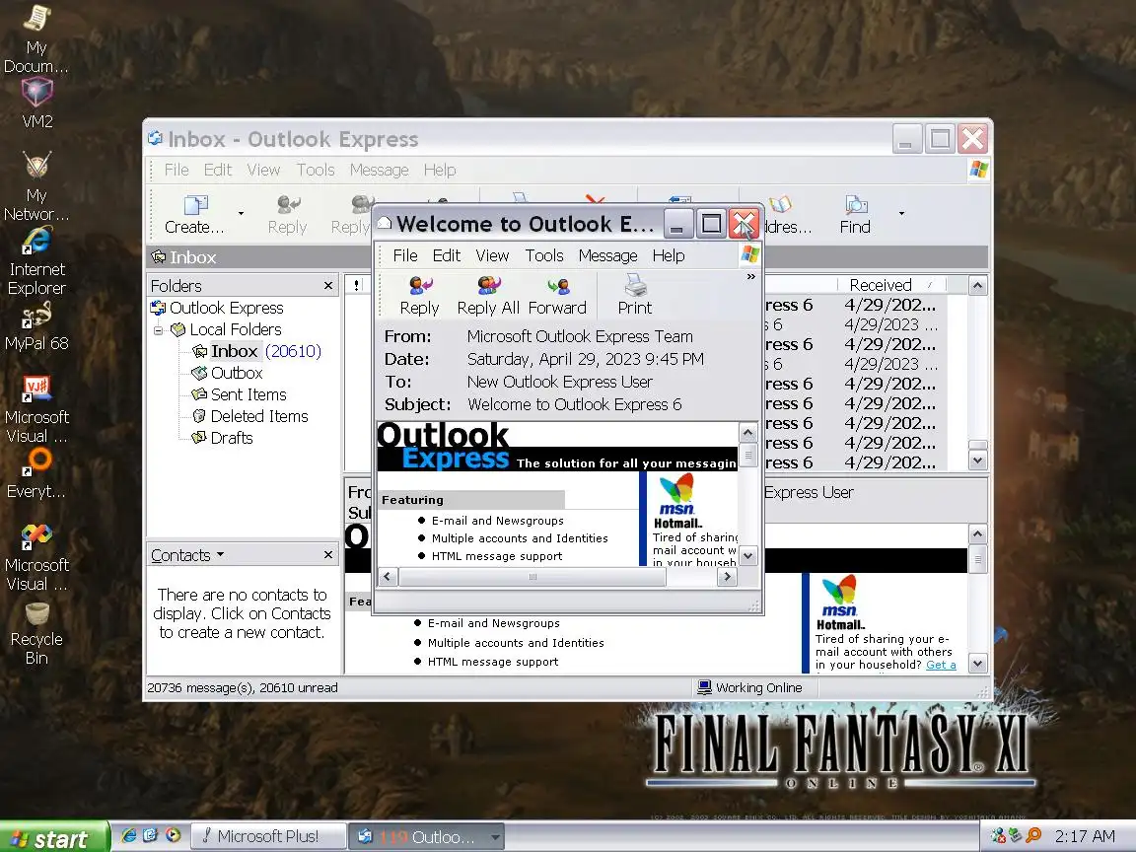The width and height of the screenshot is (1136, 852).
Task: Open Microsoft Visual J# desktop shortcut
Action: coord(36,408)
